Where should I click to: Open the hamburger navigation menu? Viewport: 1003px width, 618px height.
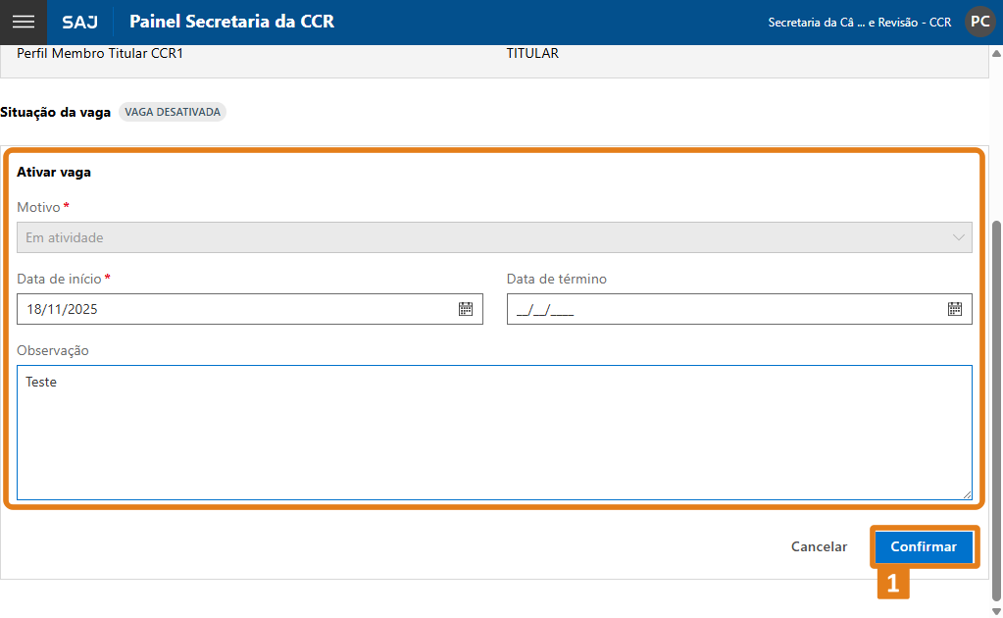24,22
